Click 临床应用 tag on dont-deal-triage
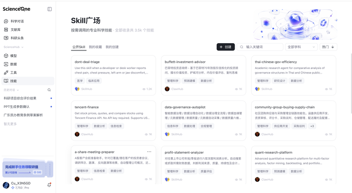352x193 pixels. (94, 81)
